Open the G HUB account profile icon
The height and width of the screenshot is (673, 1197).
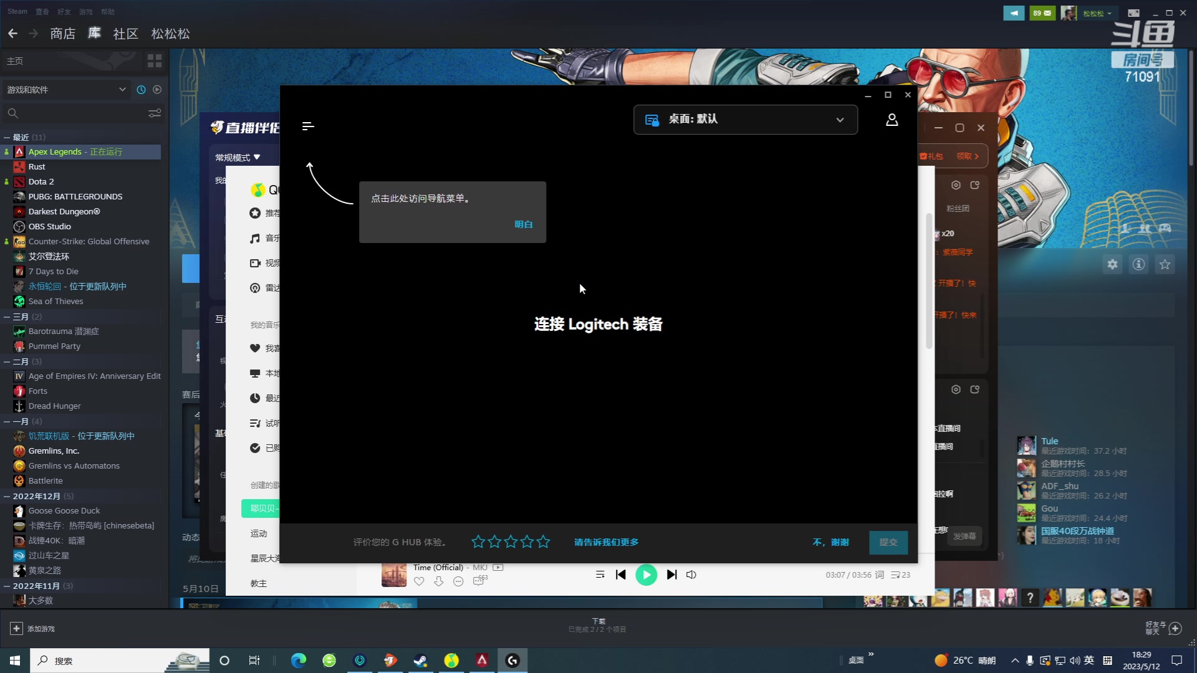pyautogui.click(x=892, y=120)
